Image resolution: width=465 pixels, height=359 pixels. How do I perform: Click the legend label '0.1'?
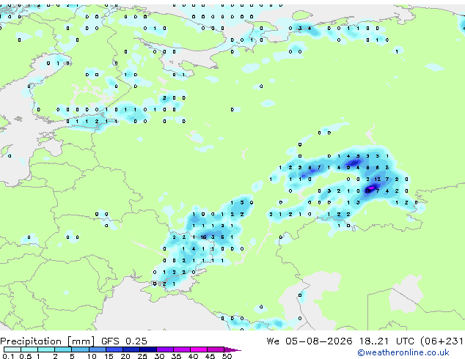click(x=8, y=356)
